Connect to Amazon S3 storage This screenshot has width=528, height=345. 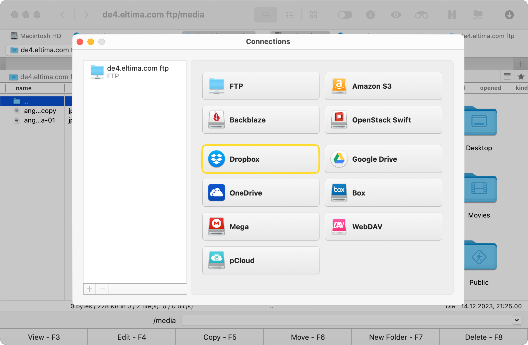tap(383, 86)
